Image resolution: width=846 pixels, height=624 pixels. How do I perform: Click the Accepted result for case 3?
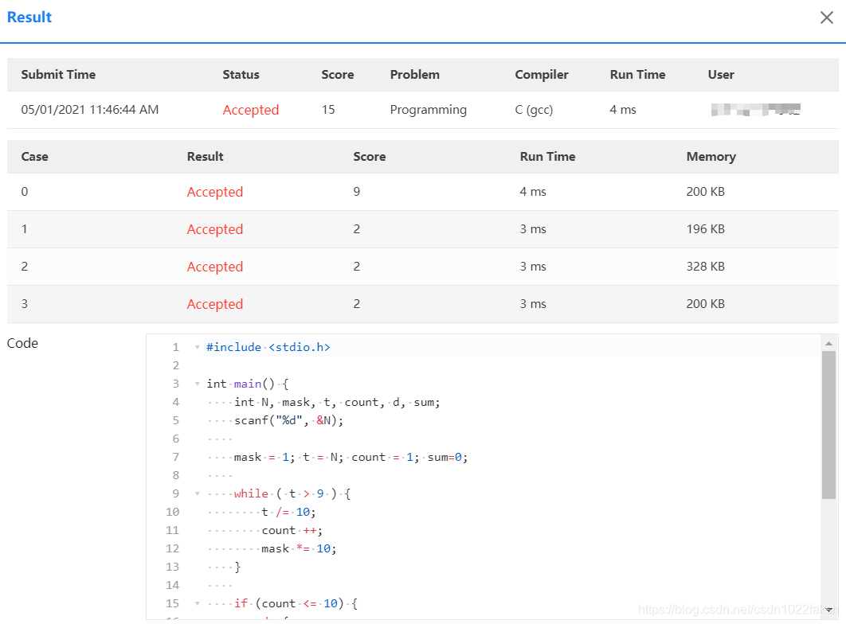point(215,304)
